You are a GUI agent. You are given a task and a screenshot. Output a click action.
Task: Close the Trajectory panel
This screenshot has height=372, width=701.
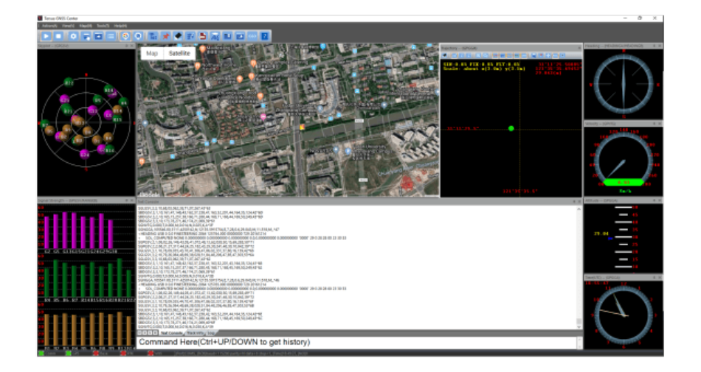[579, 48]
